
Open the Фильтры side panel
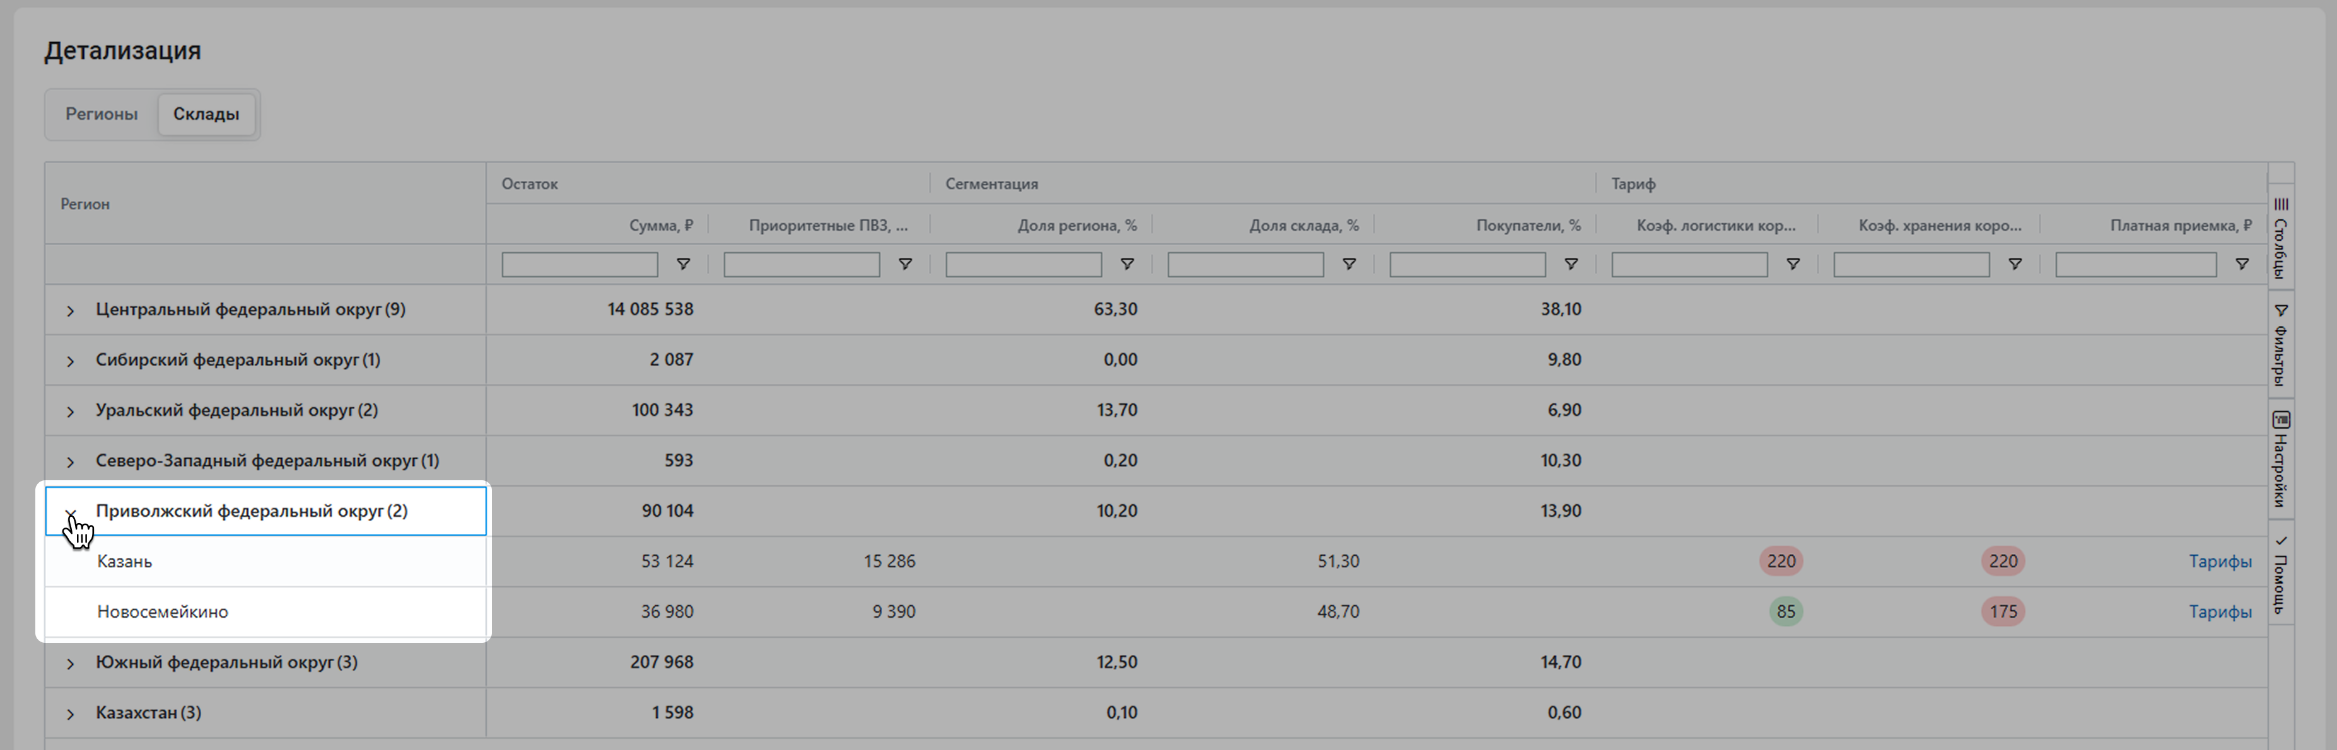point(2281,345)
